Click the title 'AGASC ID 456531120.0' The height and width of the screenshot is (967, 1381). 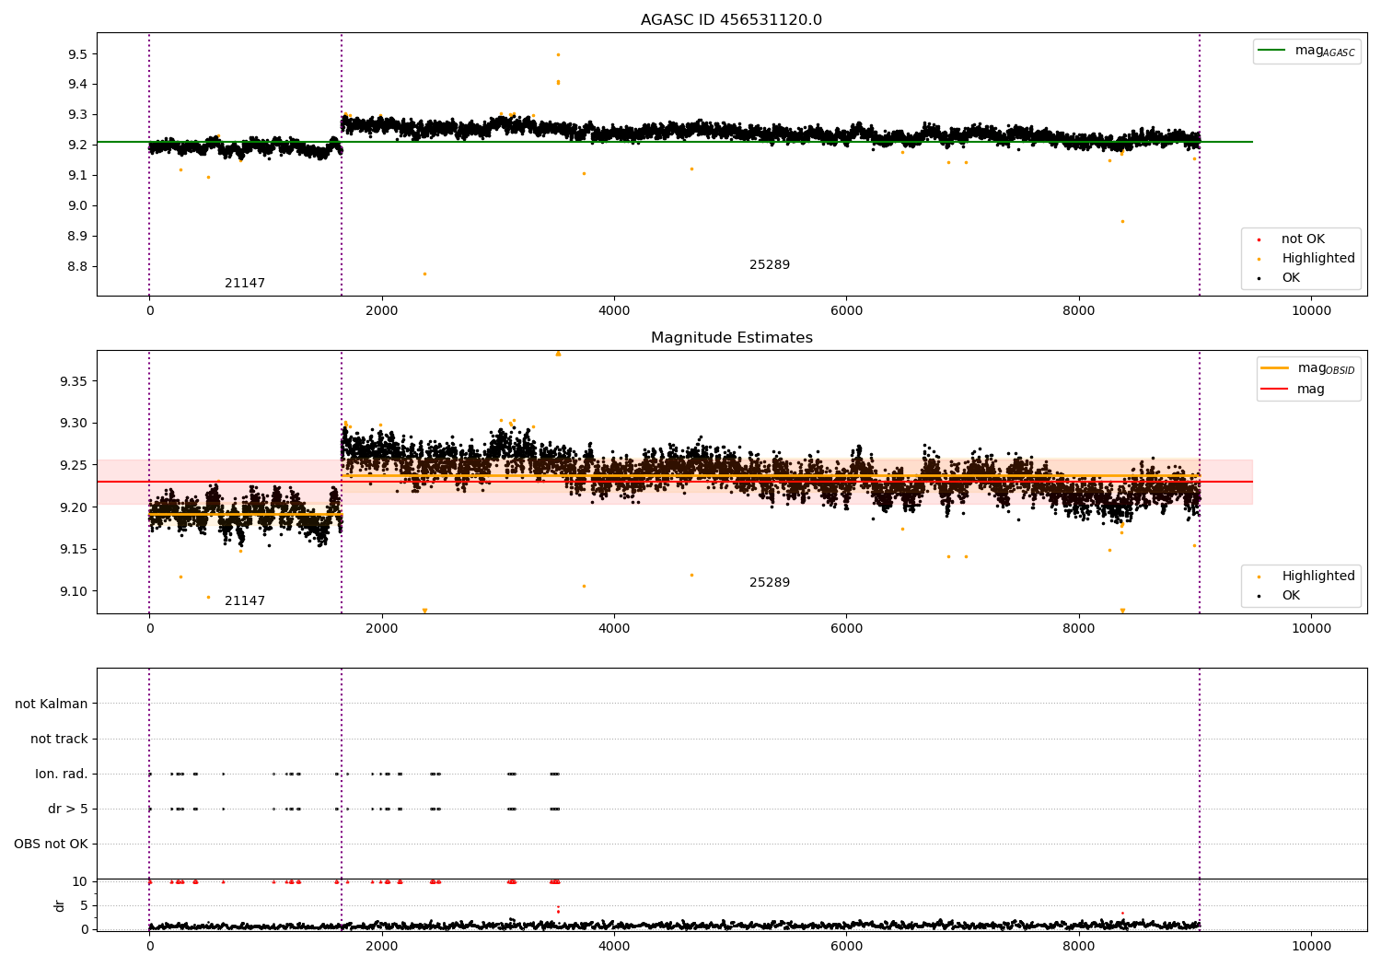coord(731,20)
